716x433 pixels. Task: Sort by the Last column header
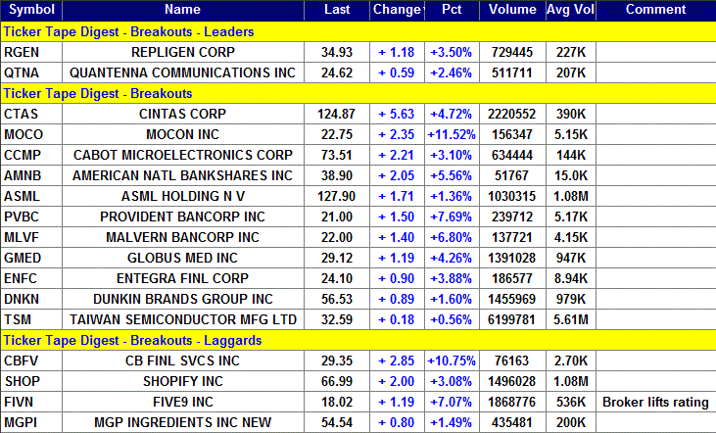[337, 10]
